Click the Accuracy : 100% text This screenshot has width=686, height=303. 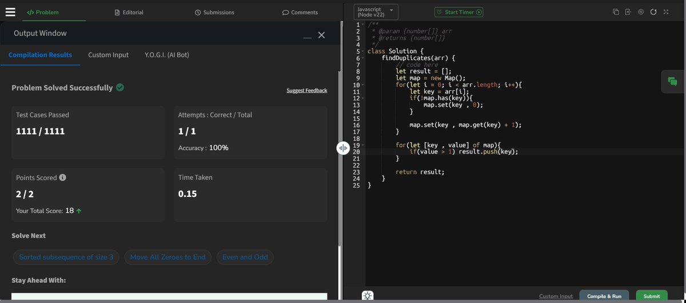pyautogui.click(x=204, y=148)
